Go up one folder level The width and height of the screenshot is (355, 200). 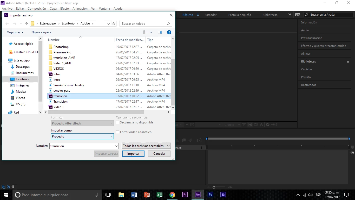[26, 24]
